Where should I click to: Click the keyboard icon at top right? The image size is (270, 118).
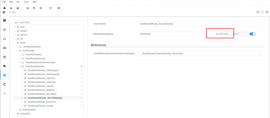click(x=258, y=12)
